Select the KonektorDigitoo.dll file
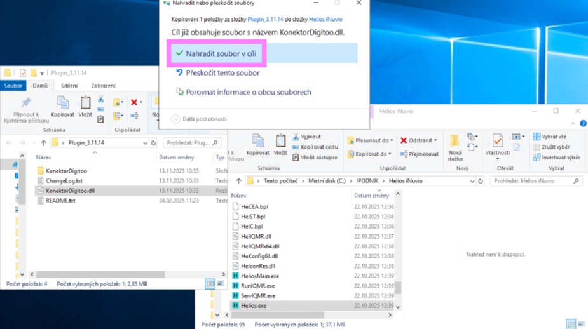 70,191
